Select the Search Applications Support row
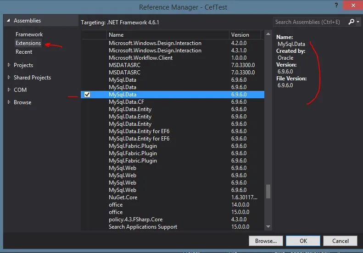 pyautogui.click(x=173, y=227)
